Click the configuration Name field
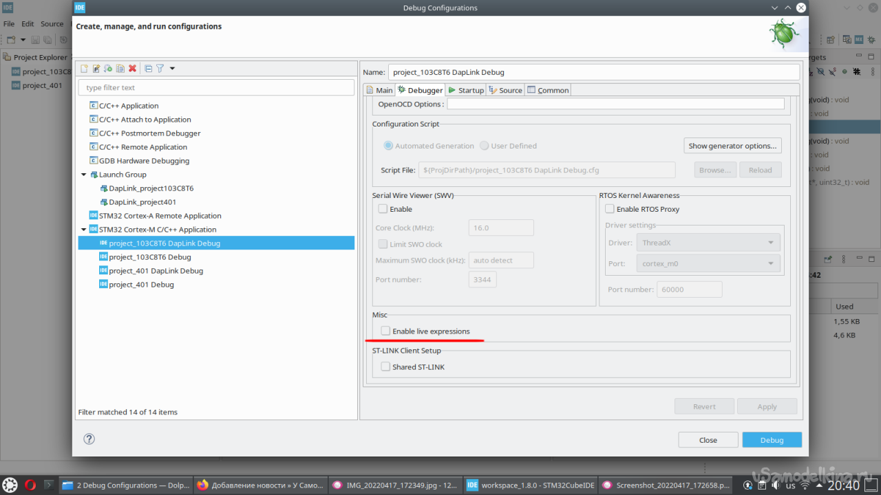The image size is (881, 495). (x=594, y=72)
